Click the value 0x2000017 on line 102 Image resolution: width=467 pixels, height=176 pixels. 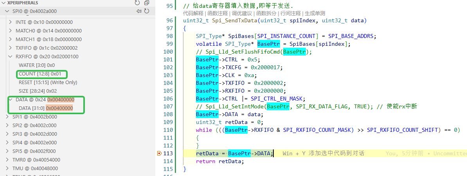click(266, 68)
